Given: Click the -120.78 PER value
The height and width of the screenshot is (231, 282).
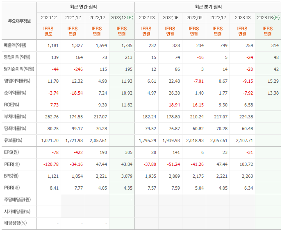Looking at the screenshot, I should 51,164.
